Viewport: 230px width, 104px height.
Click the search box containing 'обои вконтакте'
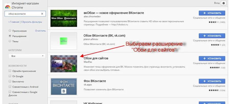point(25,14)
